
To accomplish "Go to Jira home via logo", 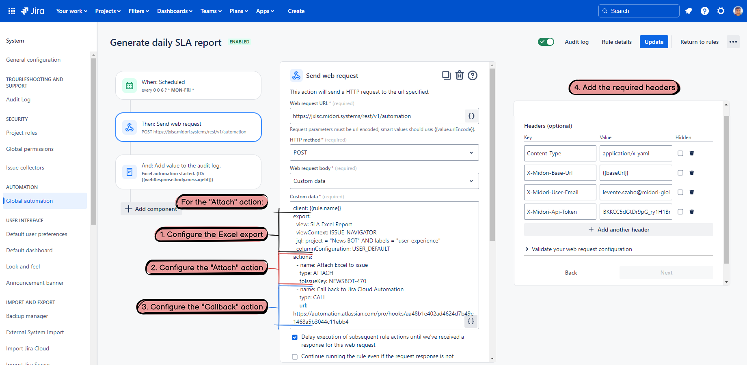I will [32, 11].
